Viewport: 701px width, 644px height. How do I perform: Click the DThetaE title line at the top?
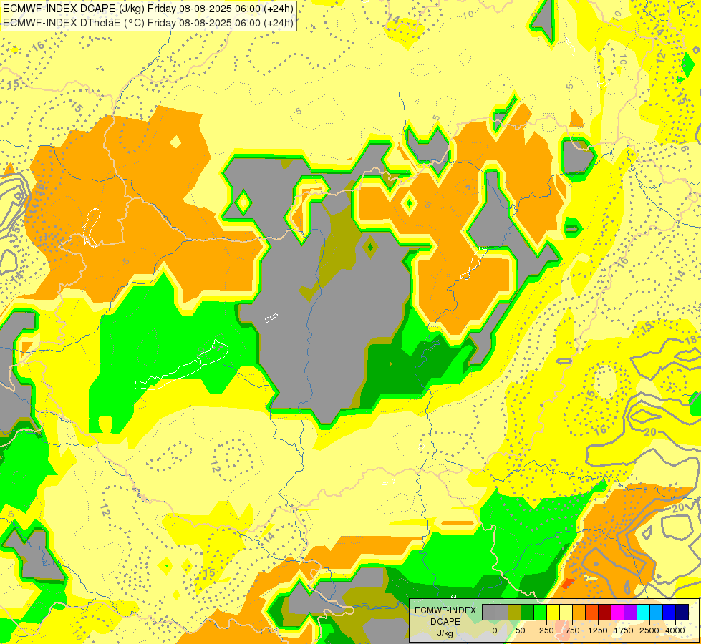pos(148,22)
